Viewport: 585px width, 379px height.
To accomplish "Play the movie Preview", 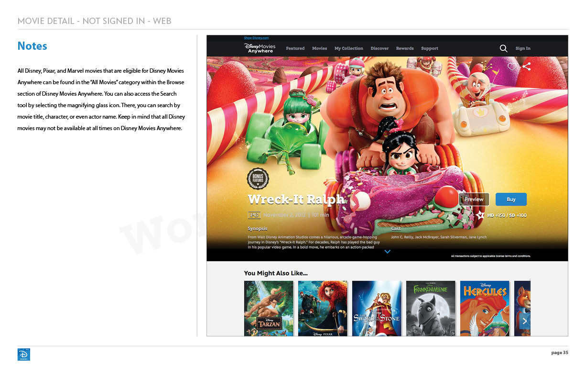I will click(474, 199).
